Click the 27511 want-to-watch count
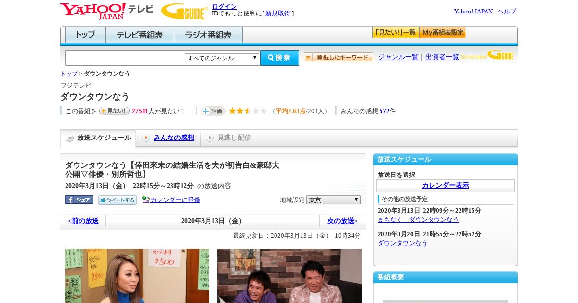The image size is (578, 303). [x=140, y=111]
